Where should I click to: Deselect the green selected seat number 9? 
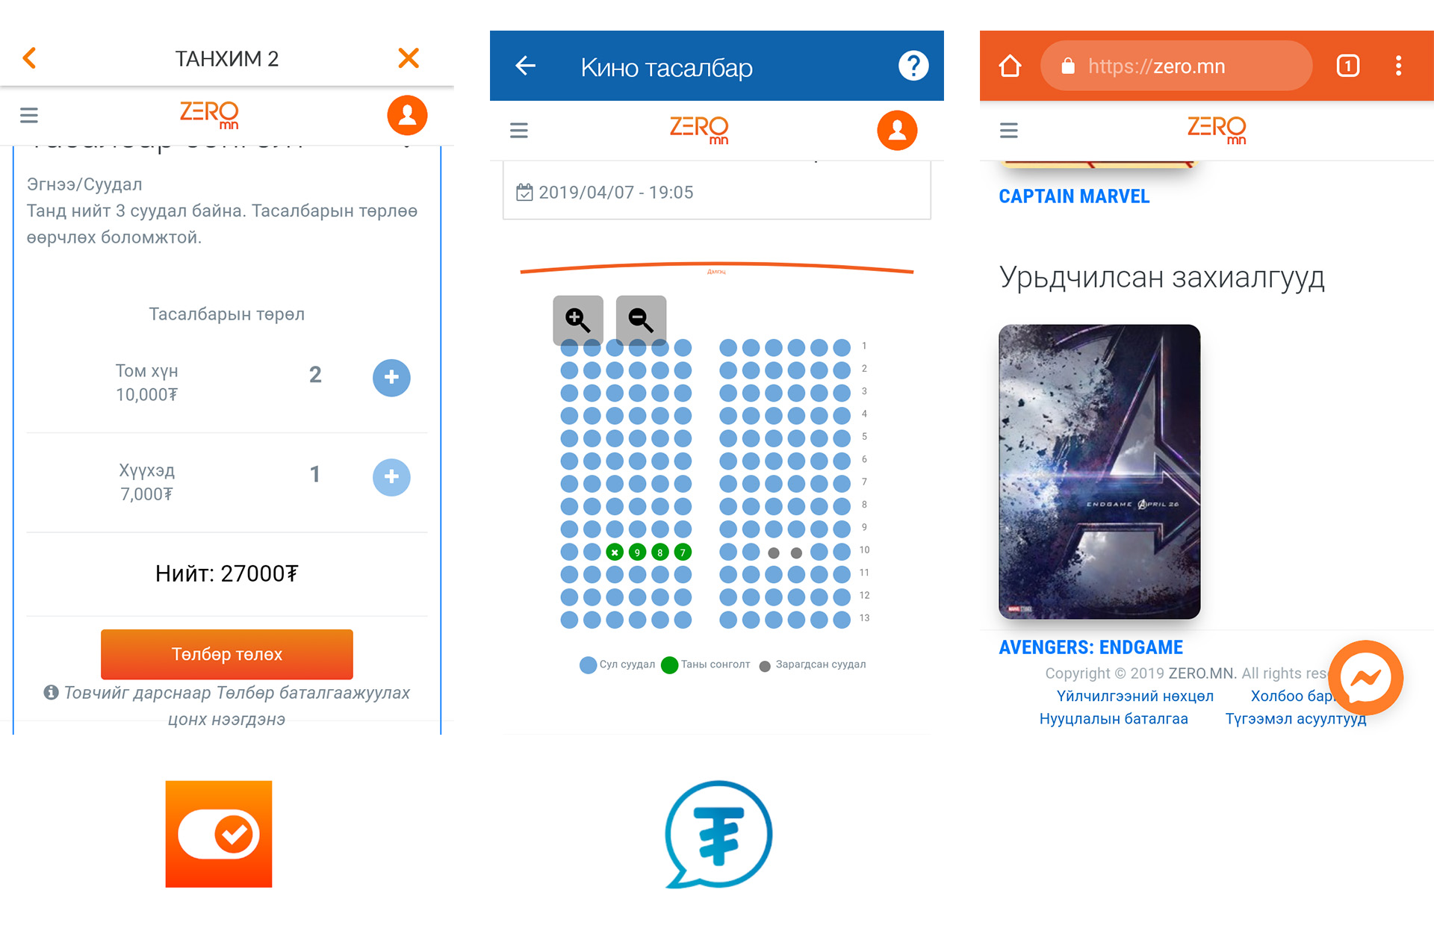(637, 553)
